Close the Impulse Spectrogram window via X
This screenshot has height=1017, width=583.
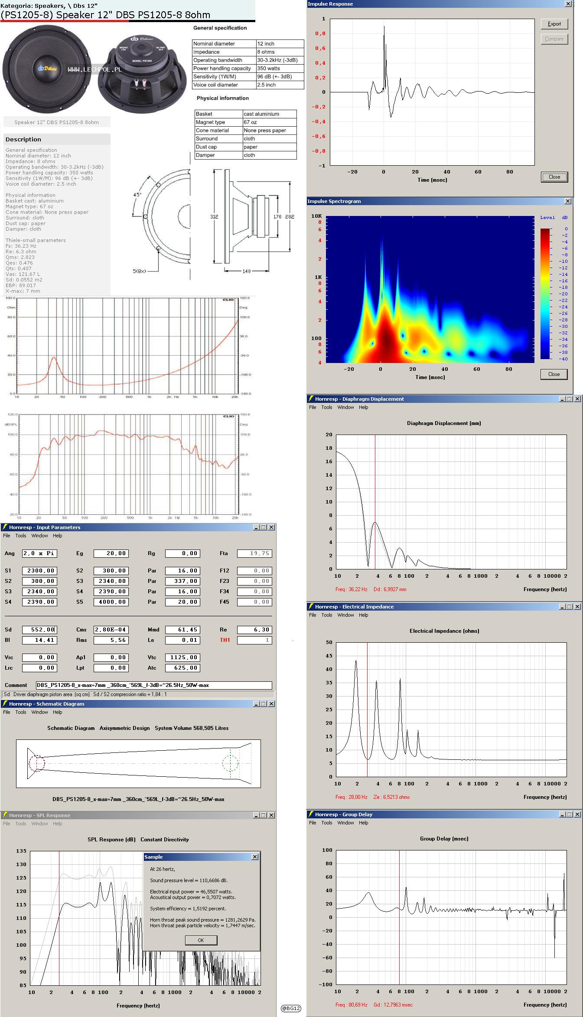(x=568, y=201)
